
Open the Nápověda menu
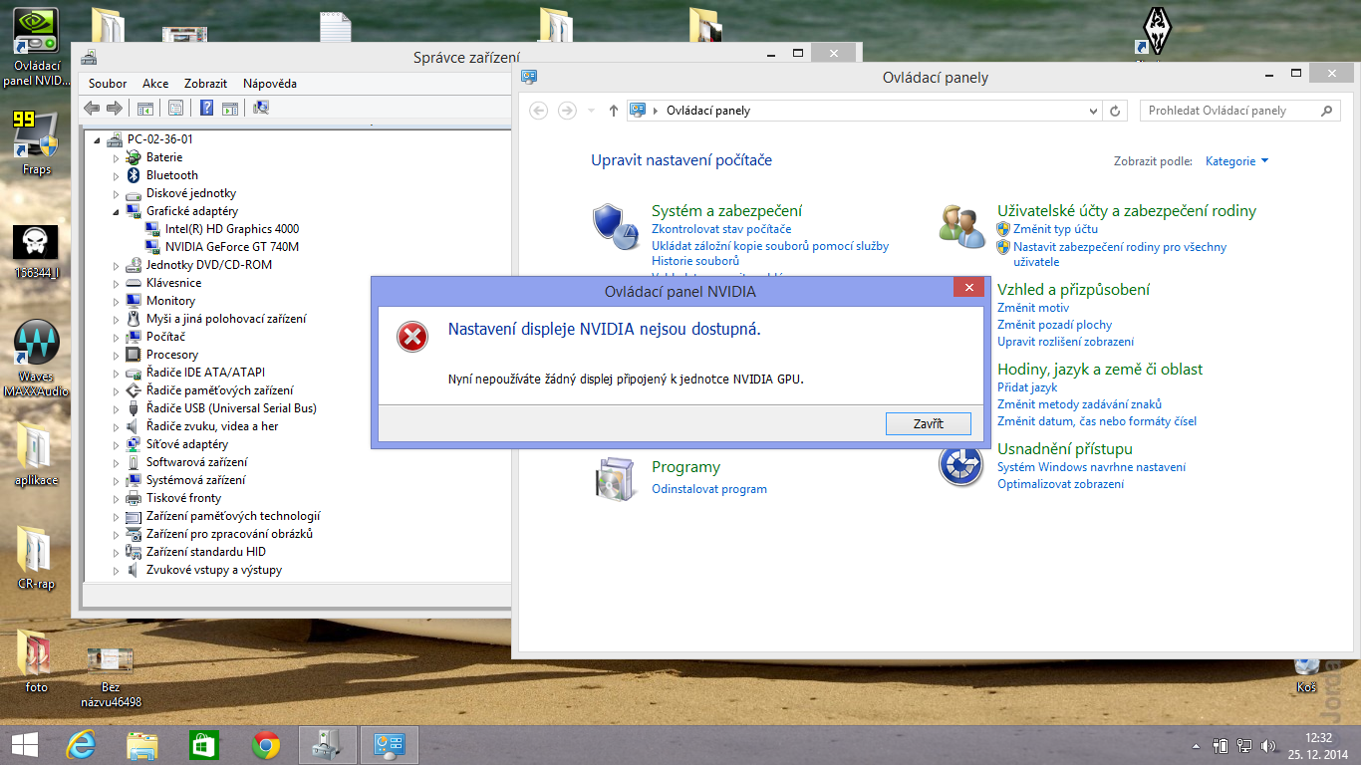click(x=270, y=84)
